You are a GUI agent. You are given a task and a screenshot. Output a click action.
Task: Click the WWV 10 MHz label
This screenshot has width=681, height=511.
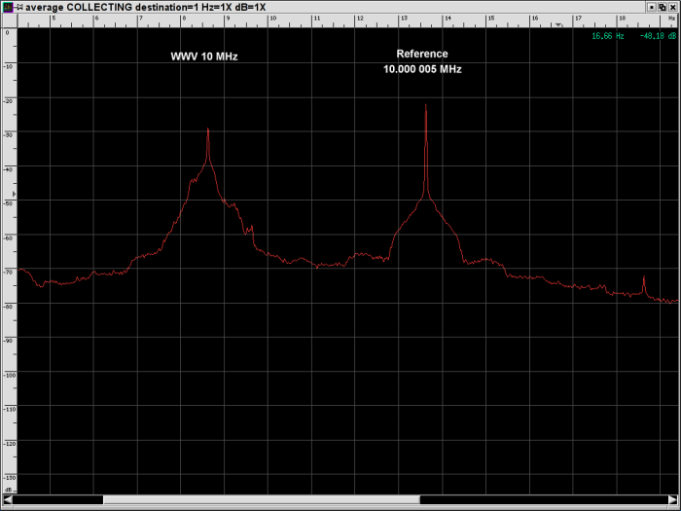pos(204,56)
